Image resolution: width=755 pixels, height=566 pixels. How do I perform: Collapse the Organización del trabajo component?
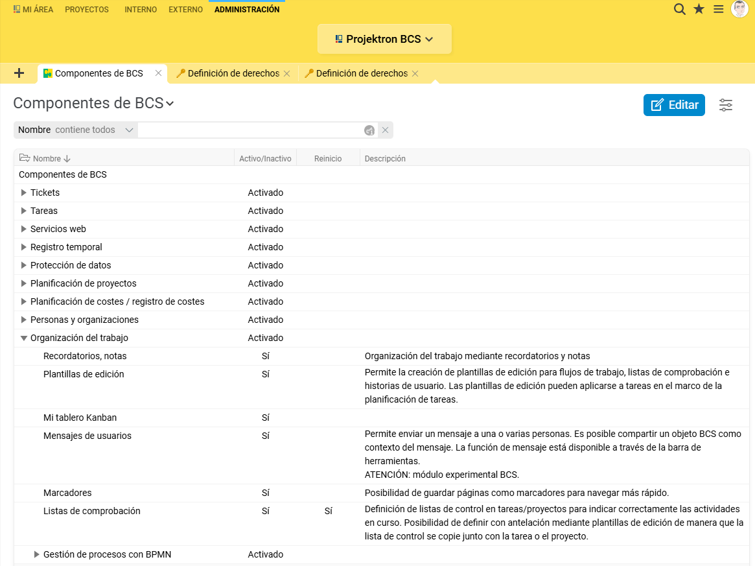(23, 338)
